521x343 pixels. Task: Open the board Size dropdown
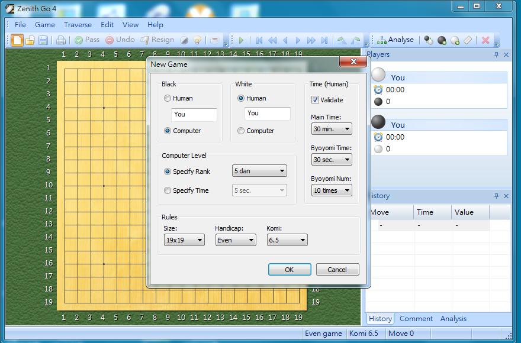coord(184,240)
